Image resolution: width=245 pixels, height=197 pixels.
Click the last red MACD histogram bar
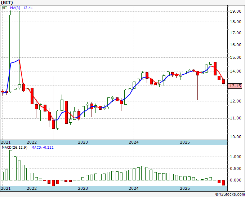223,183
